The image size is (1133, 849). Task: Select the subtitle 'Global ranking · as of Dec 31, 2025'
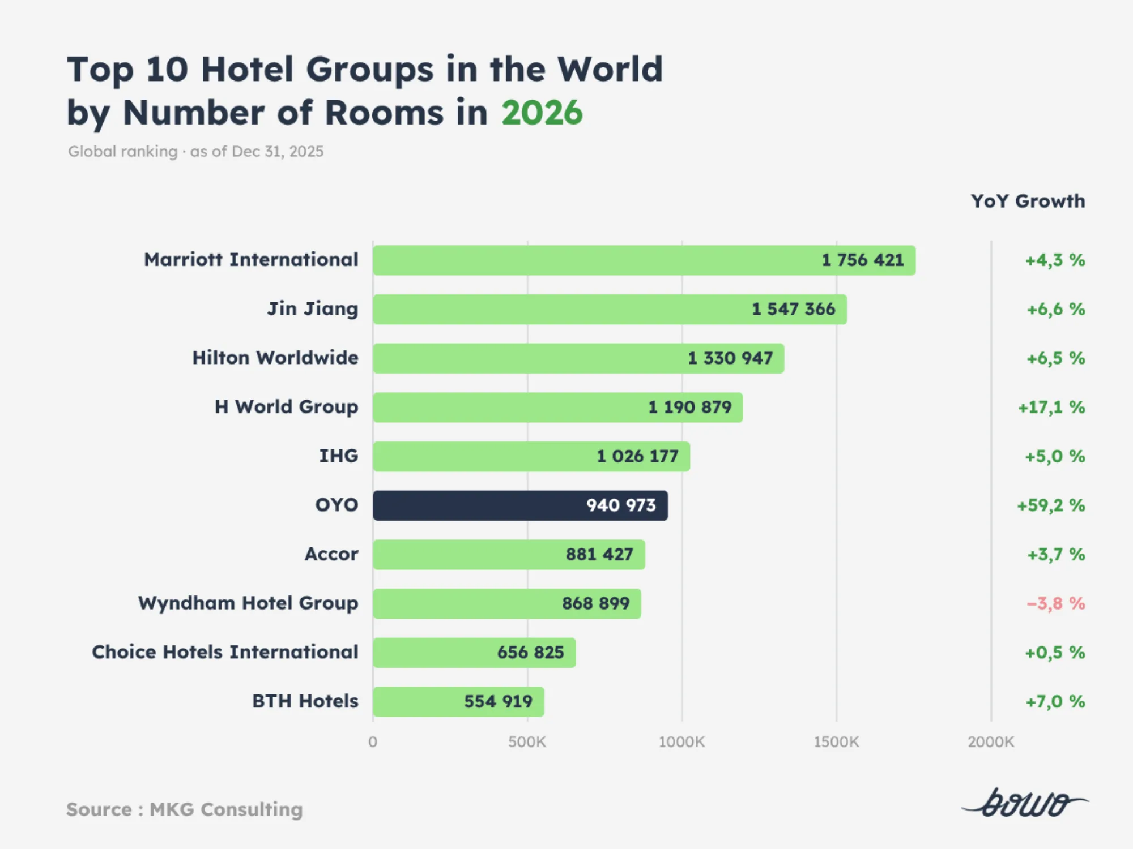coord(195,152)
